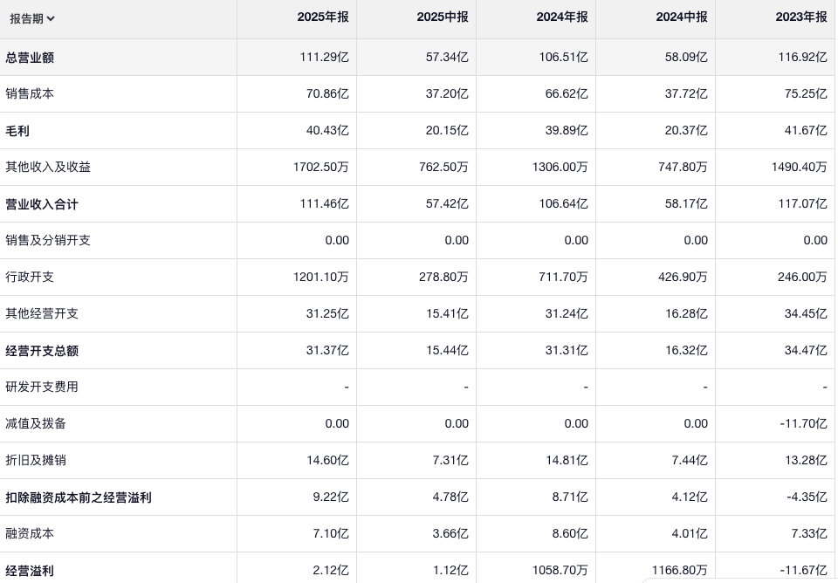Select the 营业收入合计 row label
Screen dimensions: 838x583
tap(42, 204)
